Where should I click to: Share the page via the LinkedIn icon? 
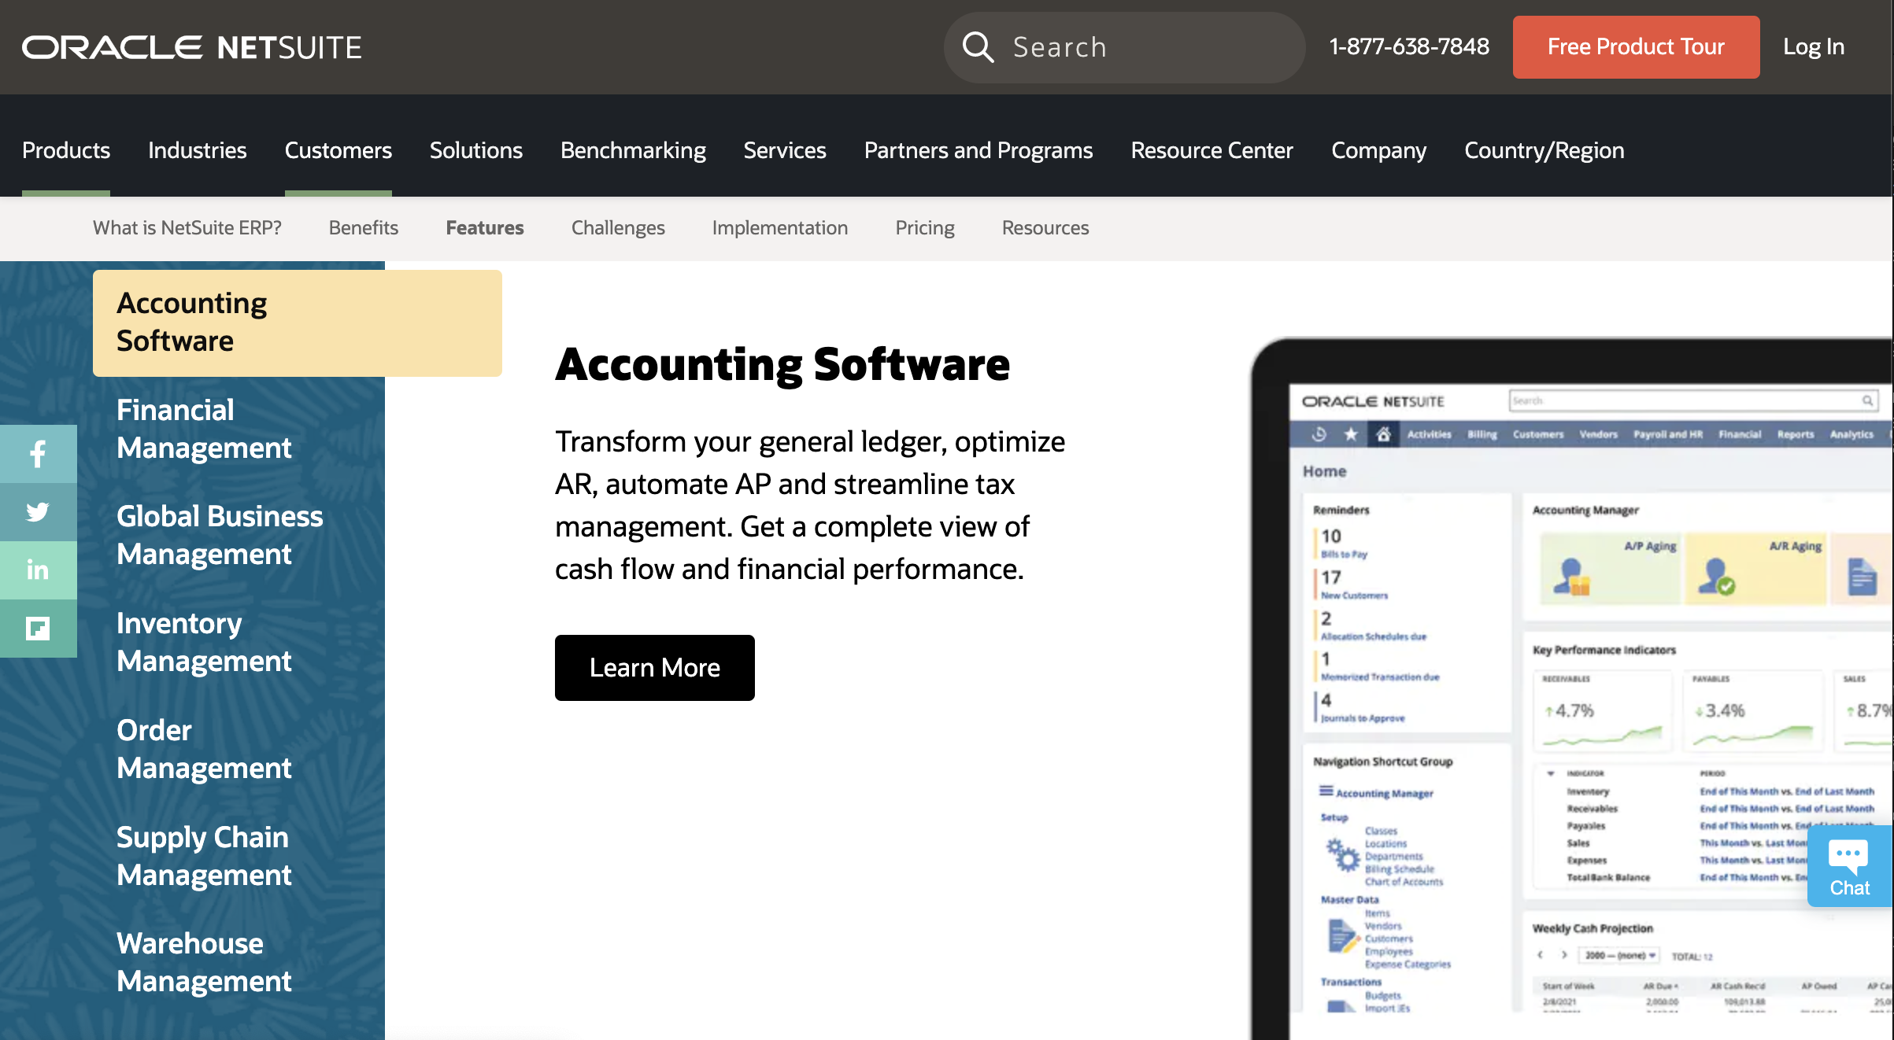(37, 570)
